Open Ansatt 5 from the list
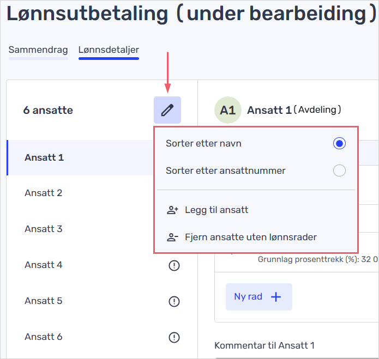This screenshot has height=359, width=379. coord(44,301)
